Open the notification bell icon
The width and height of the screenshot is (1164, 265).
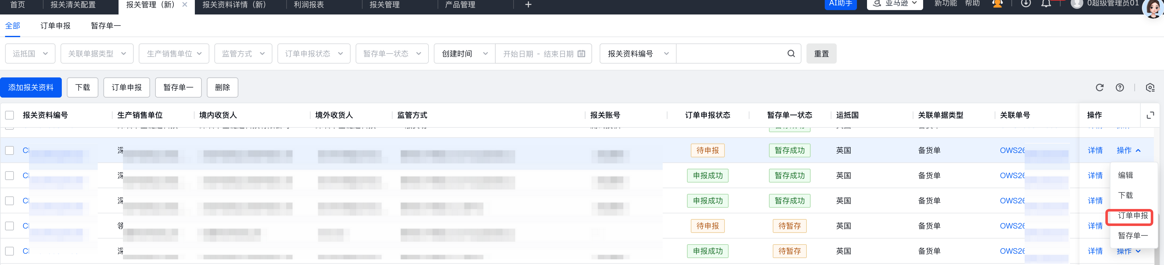pos(1045,3)
